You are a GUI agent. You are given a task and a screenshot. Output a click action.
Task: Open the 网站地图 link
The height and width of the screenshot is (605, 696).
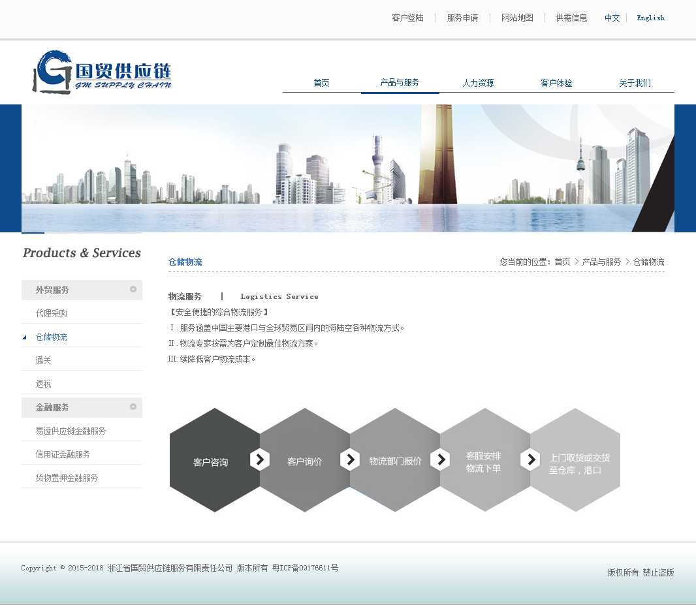(x=517, y=18)
